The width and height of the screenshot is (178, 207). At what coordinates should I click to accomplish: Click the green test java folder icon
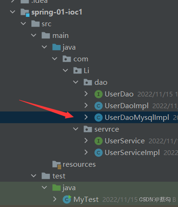point(56,188)
